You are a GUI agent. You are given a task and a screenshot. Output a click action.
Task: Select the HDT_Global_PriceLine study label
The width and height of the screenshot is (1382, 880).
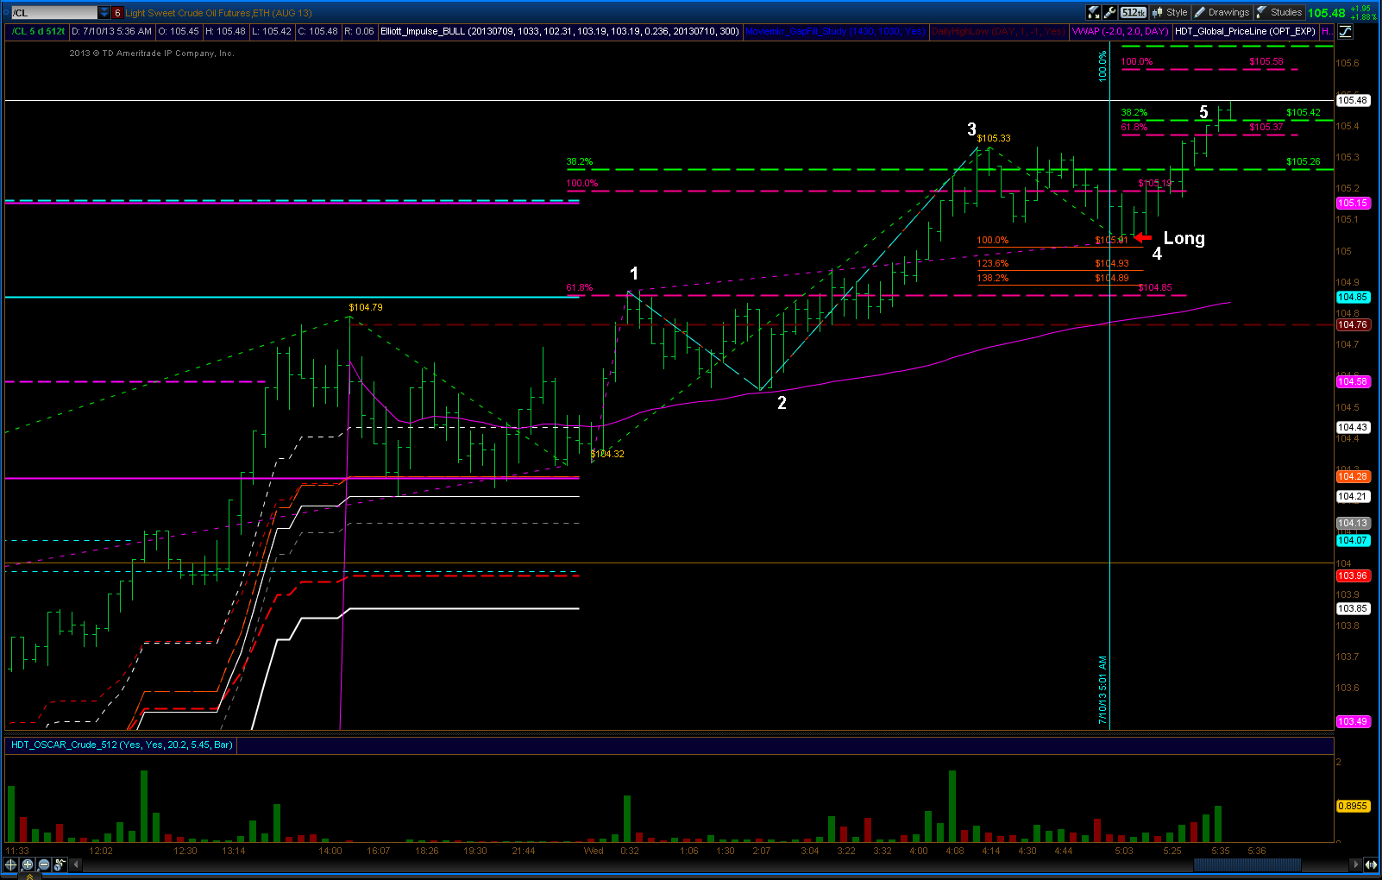pyautogui.click(x=1245, y=31)
